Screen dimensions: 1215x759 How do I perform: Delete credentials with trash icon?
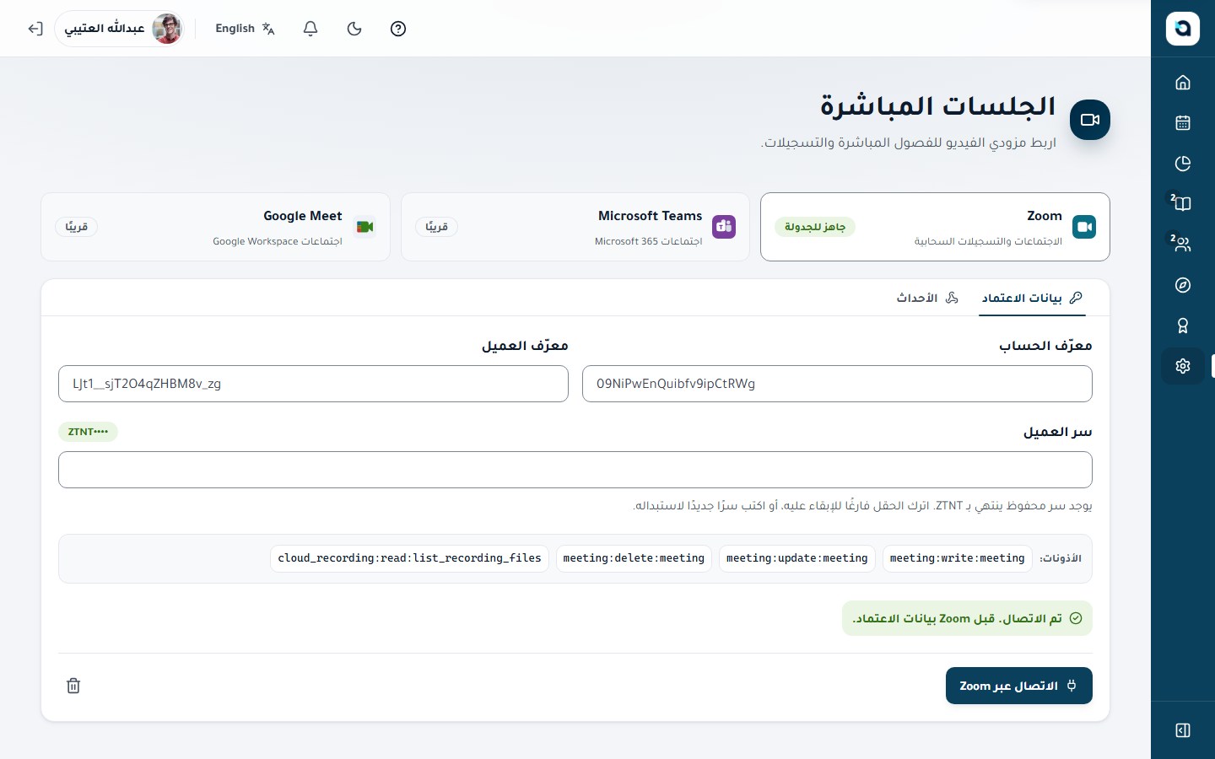coord(73,686)
